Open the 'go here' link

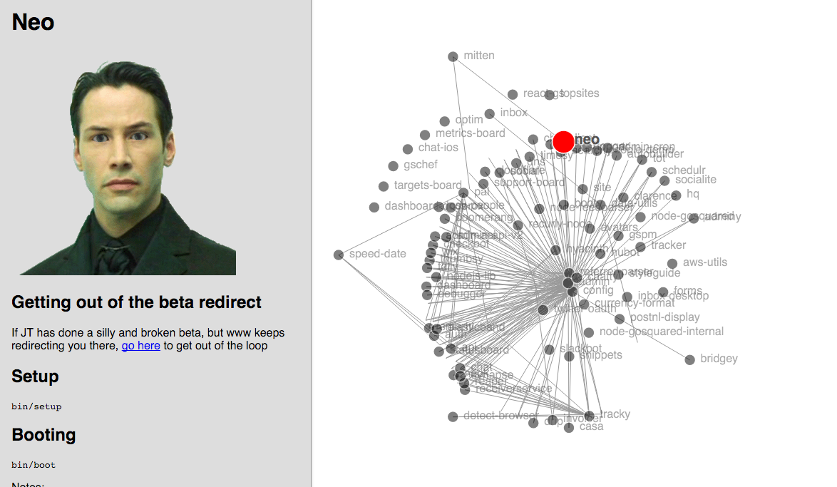[141, 346]
